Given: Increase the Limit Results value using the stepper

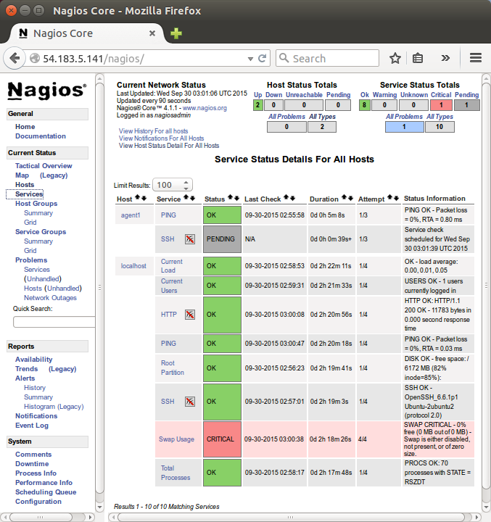Looking at the screenshot, I should [186, 182].
